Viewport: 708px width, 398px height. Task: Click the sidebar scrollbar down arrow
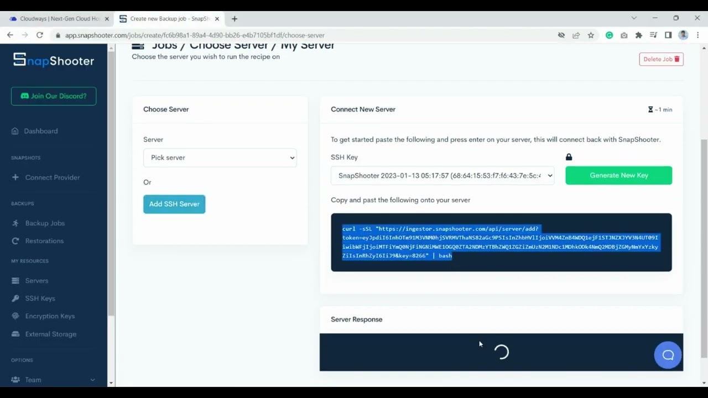[x=111, y=383]
